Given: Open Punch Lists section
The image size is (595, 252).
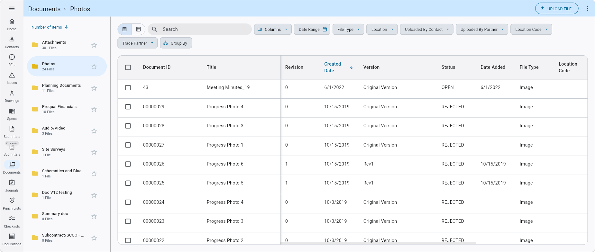Looking at the screenshot, I should [x=12, y=204].
